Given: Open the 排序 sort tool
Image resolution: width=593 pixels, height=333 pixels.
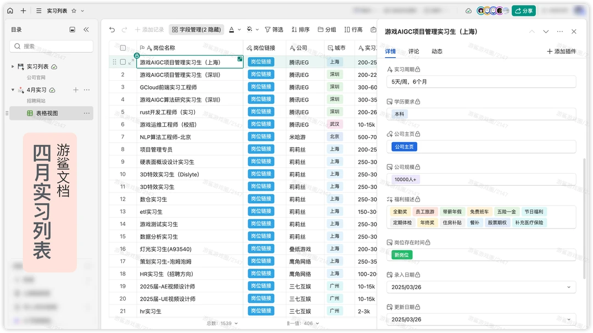Looking at the screenshot, I should (300, 30).
